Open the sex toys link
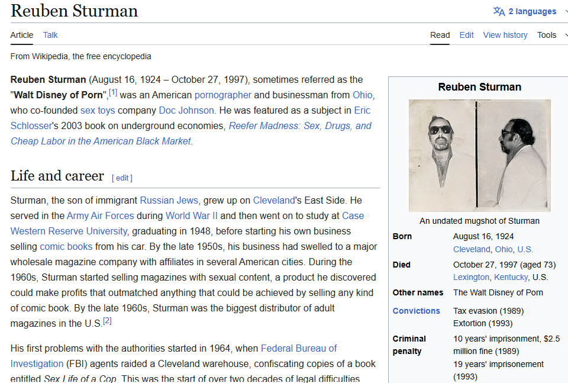The height and width of the screenshot is (383, 568). [x=98, y=111]
